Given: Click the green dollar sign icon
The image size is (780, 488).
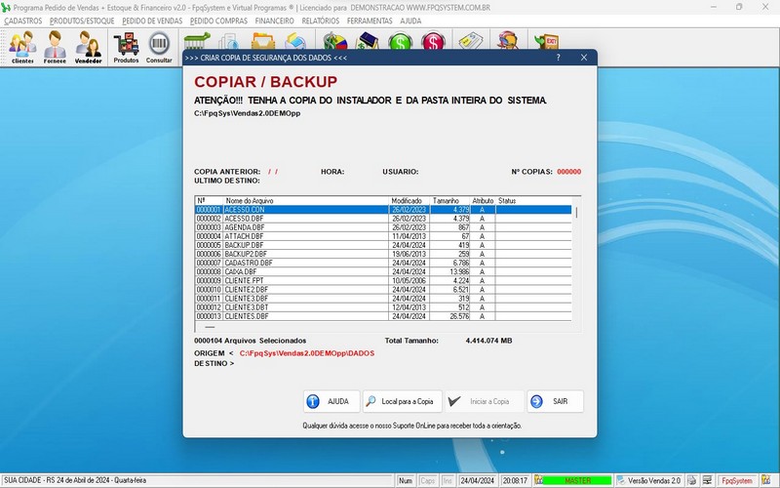Looking at the screenshot, I should (x=401, y=41).
